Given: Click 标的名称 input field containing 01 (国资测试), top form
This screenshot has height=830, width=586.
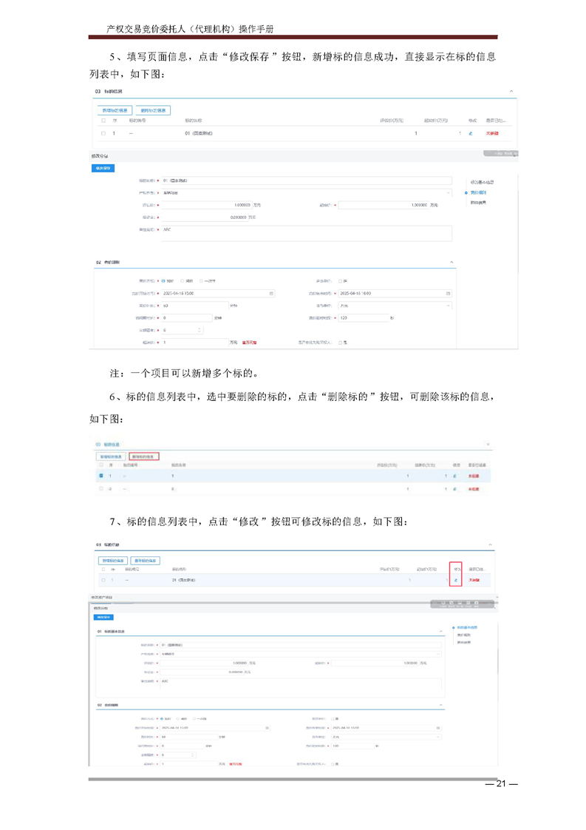Looking at the screenshot, I should pos(304,180).
